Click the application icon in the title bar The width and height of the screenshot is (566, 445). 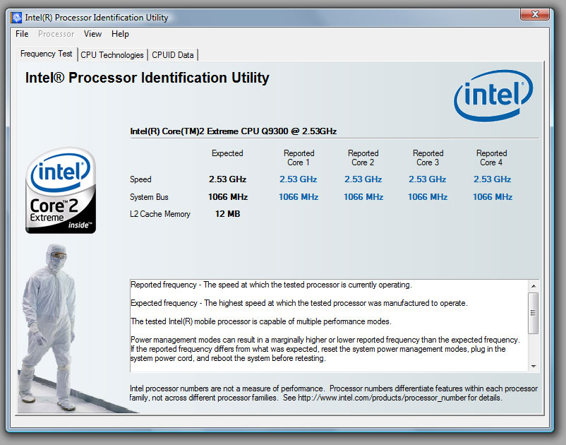coord(16,18)
